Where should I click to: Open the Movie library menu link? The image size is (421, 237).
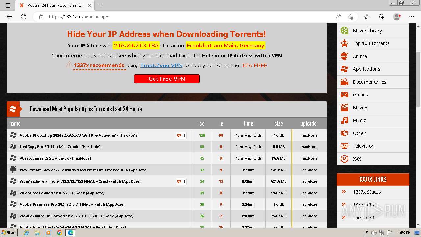(367, 31)
